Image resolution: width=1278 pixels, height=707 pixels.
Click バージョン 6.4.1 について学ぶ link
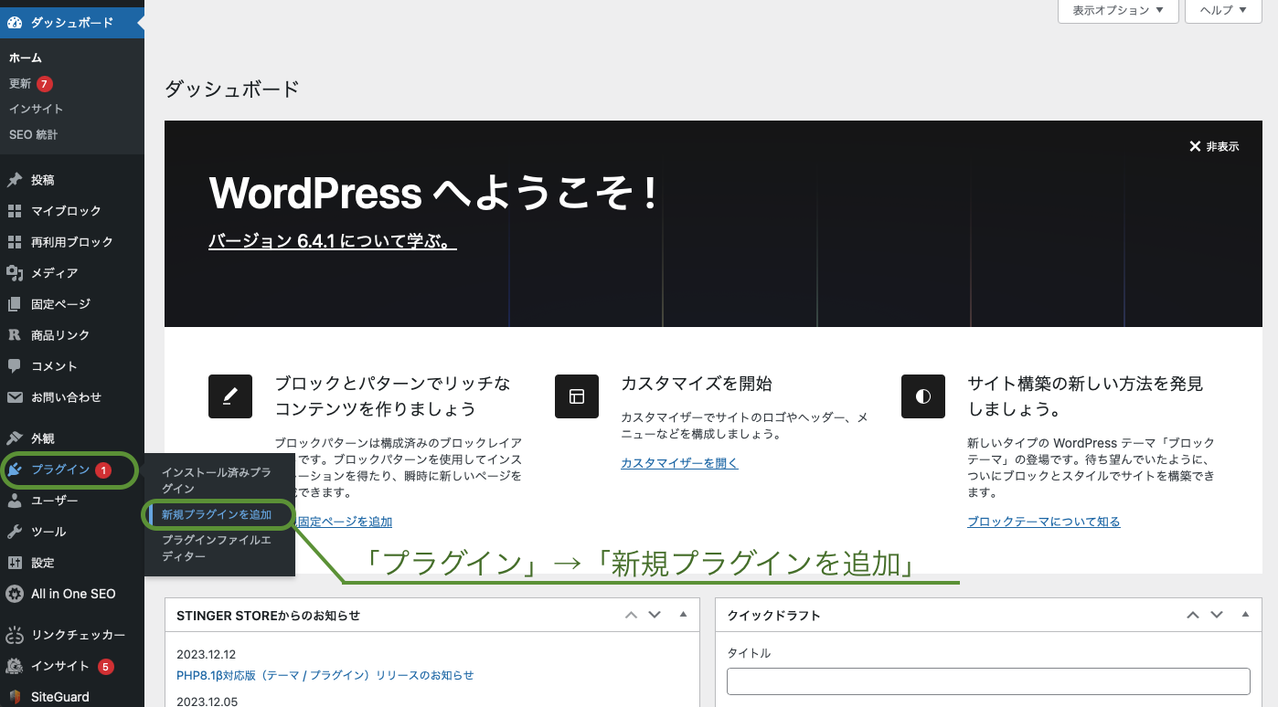point(333,241)
